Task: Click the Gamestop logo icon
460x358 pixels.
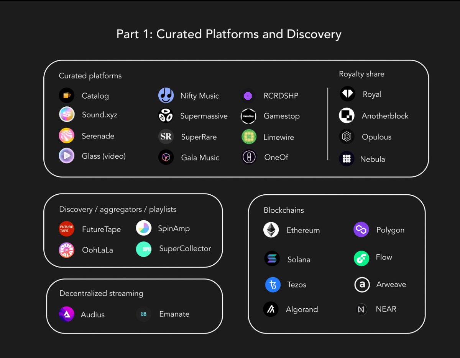Action: (248, 116)
